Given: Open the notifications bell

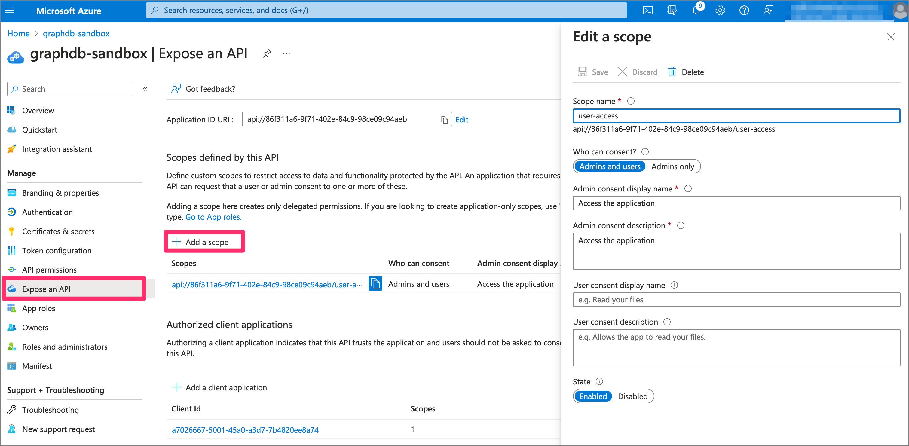Looking at the screenshot, I should (696, 10).
